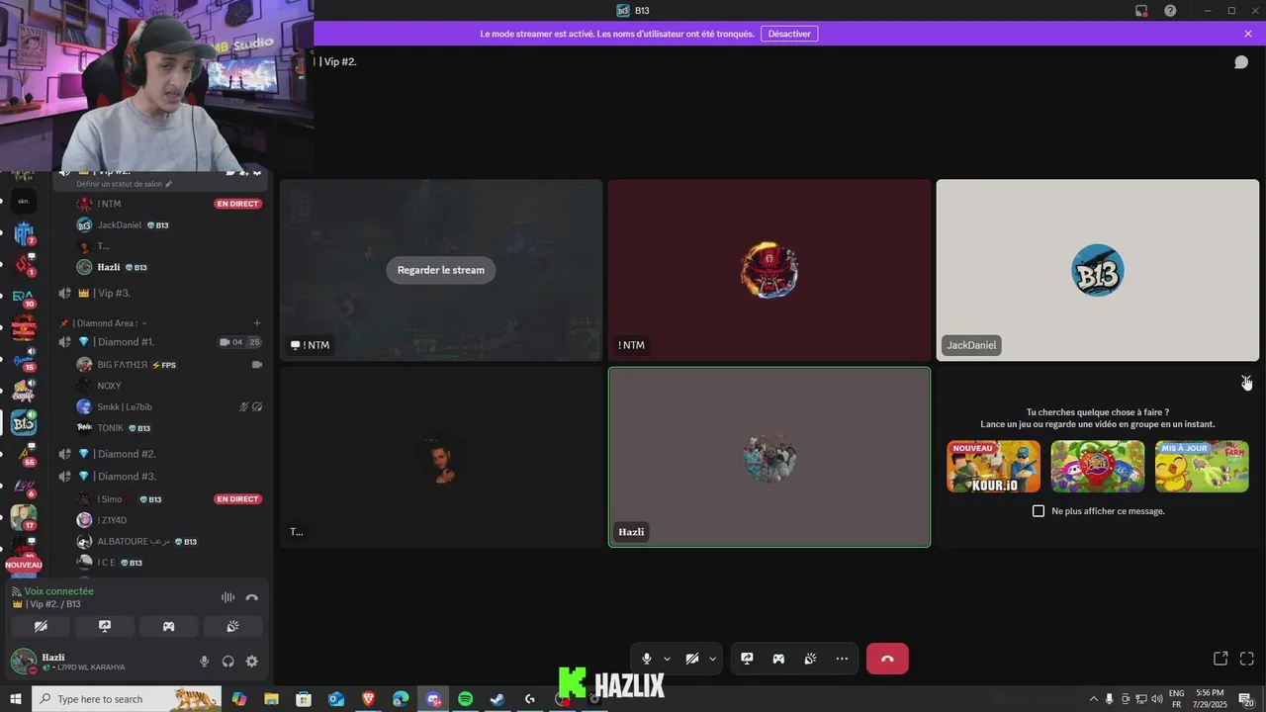Open the B13 server icon in sidebar

point(24,423)
